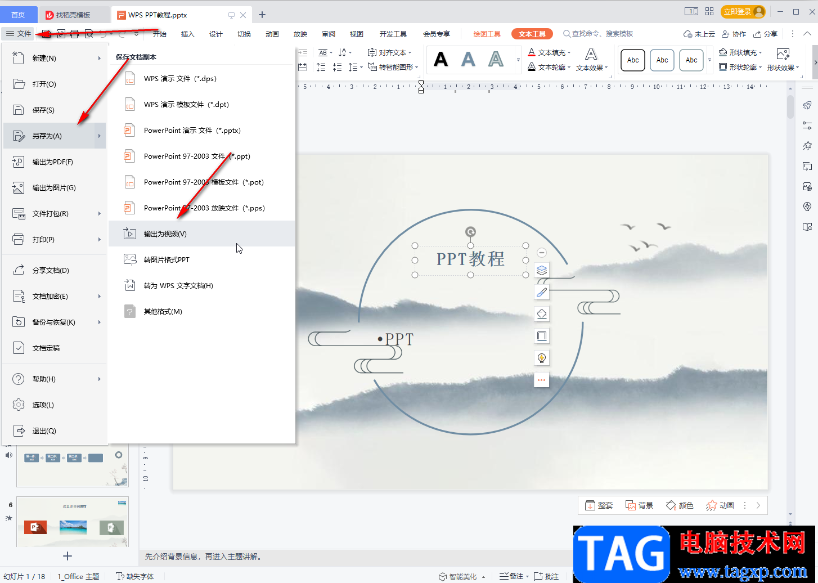Viewport: 818px width, 583px height.
Task: Open the 绘图工具 ribbon tab
Action: click(487, 34)
